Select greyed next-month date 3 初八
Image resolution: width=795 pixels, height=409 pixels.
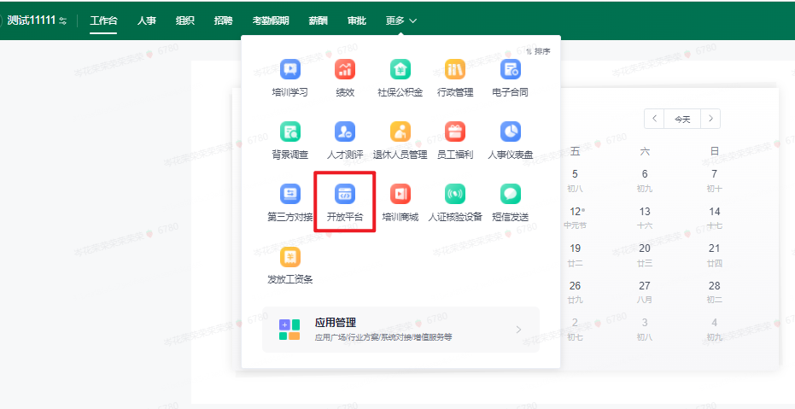click(645, 330)
